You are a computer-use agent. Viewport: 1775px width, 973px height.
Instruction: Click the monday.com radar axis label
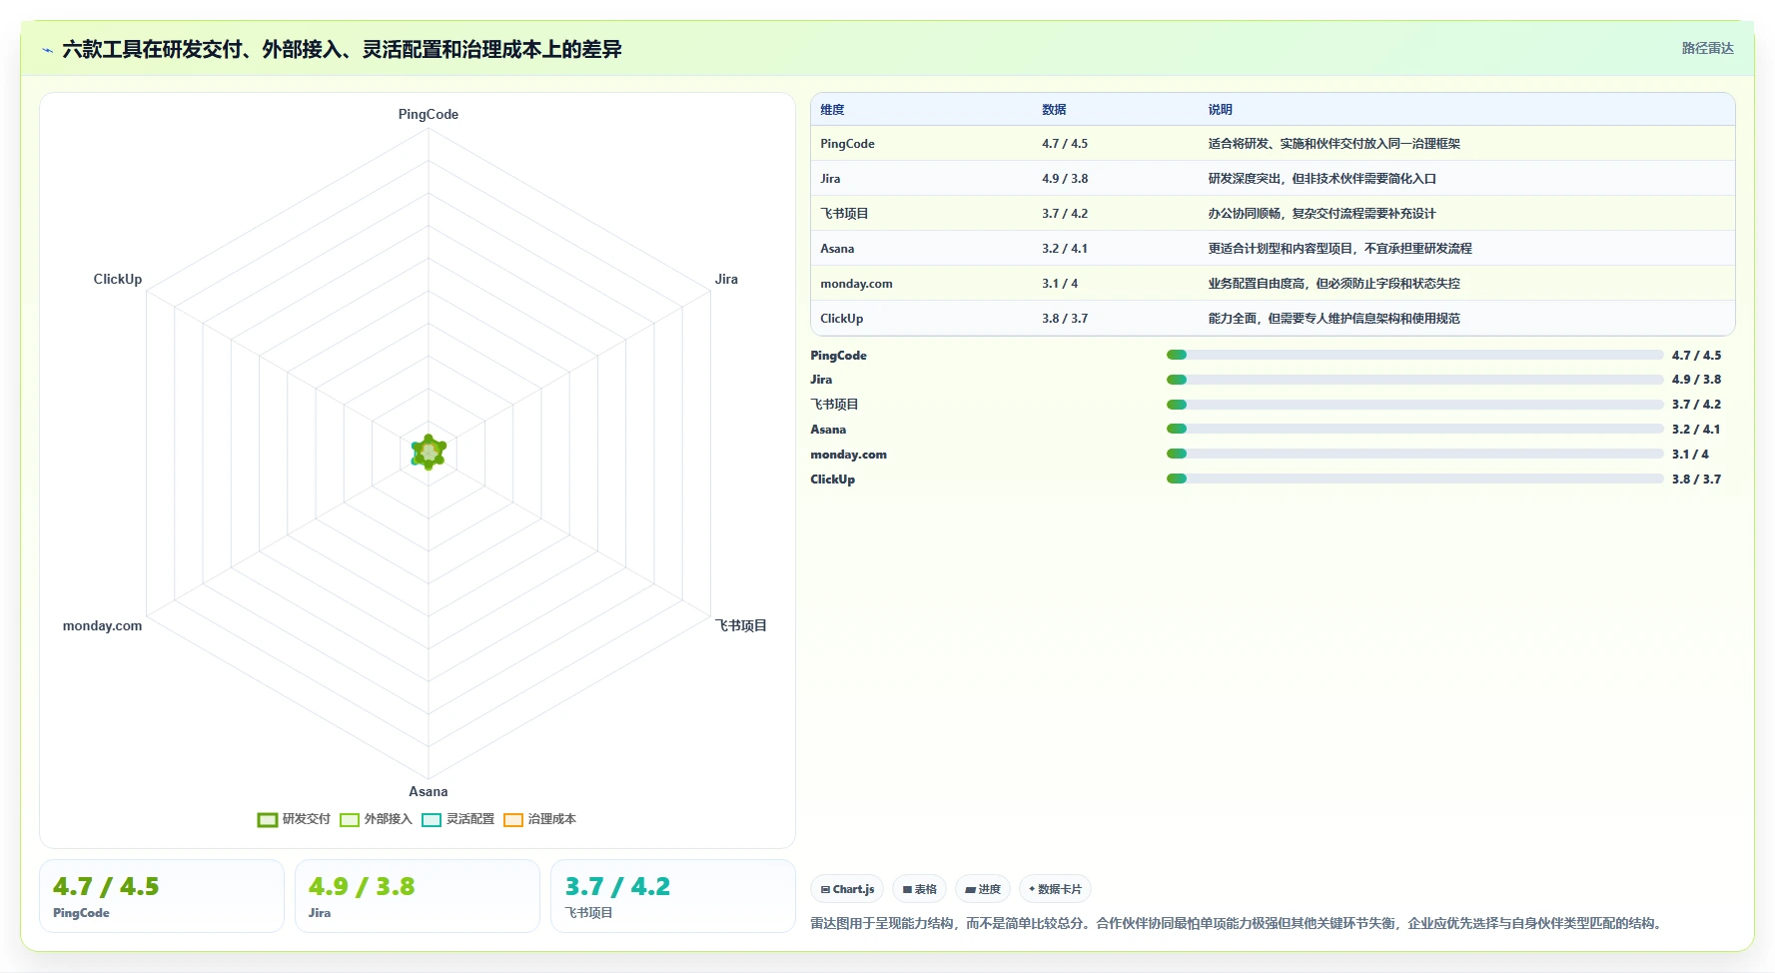(102, 625)
